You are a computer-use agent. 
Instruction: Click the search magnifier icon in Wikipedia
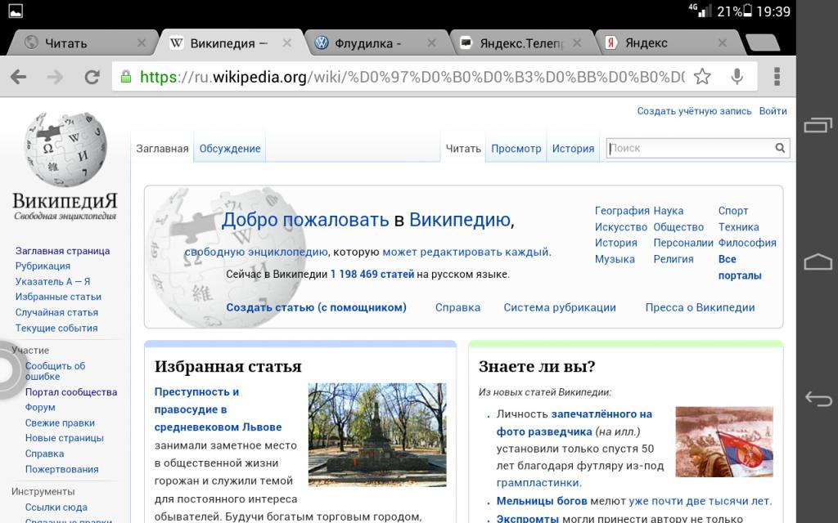click(x=780, y=148)
